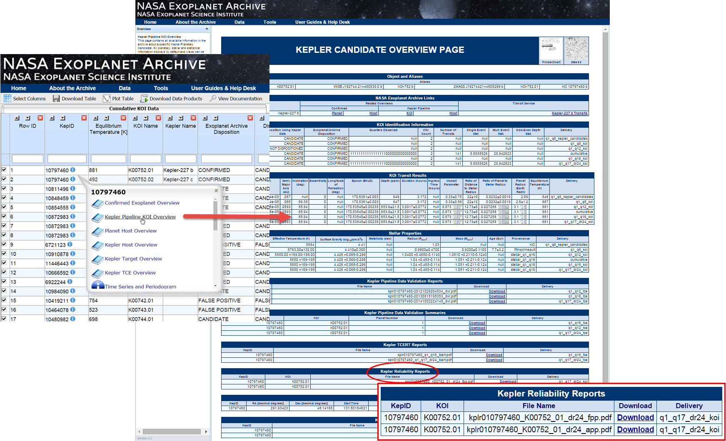Uncheck the checkbox for row 12

coord(4,272)
